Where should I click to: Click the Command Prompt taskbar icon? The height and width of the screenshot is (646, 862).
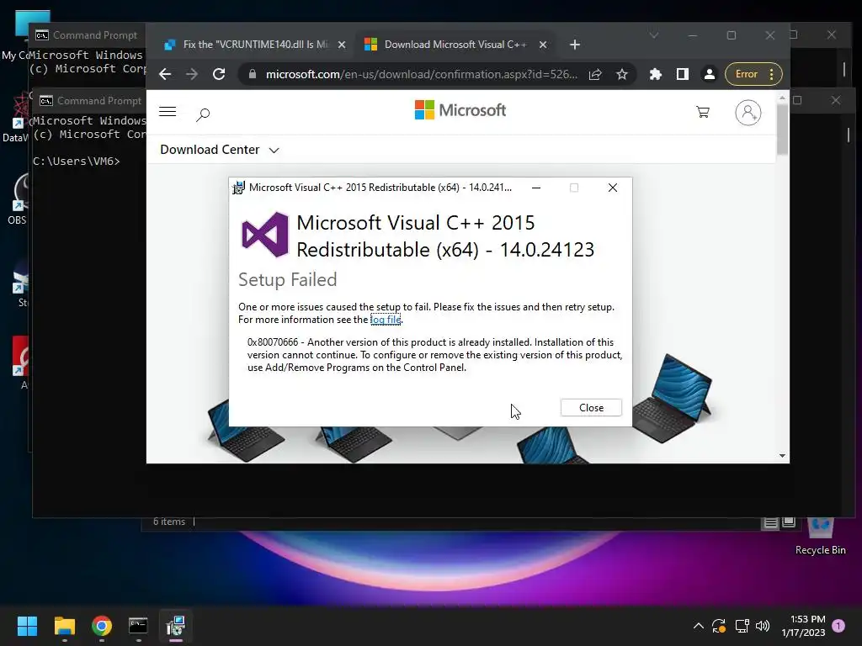pos(138,626)
